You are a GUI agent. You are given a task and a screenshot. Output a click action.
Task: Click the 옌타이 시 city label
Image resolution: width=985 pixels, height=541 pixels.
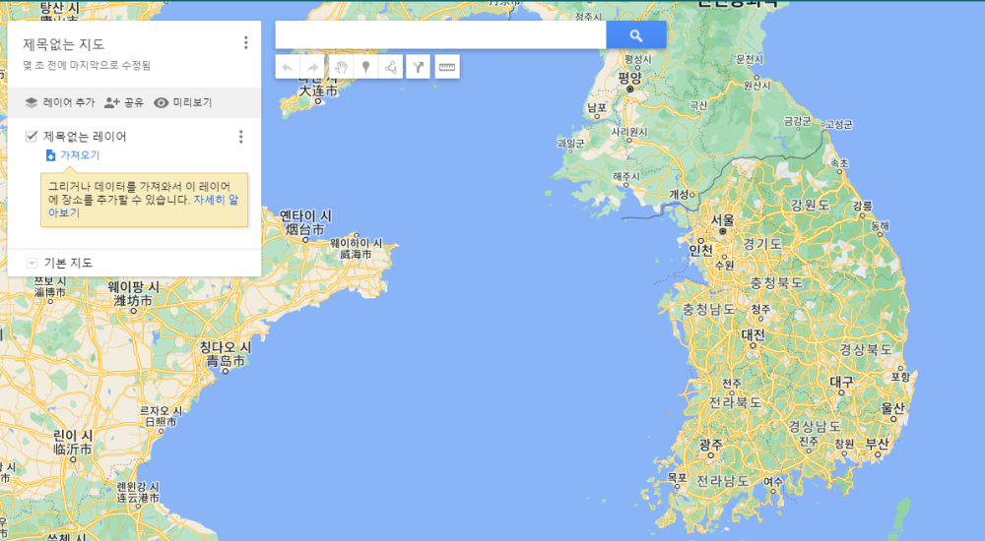(305, 215)
